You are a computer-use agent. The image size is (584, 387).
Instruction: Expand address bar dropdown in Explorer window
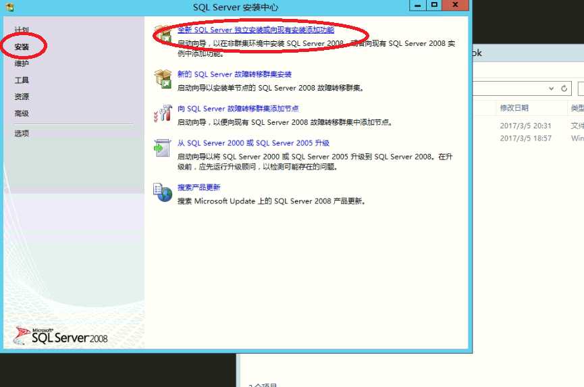[x=551, y=88]
